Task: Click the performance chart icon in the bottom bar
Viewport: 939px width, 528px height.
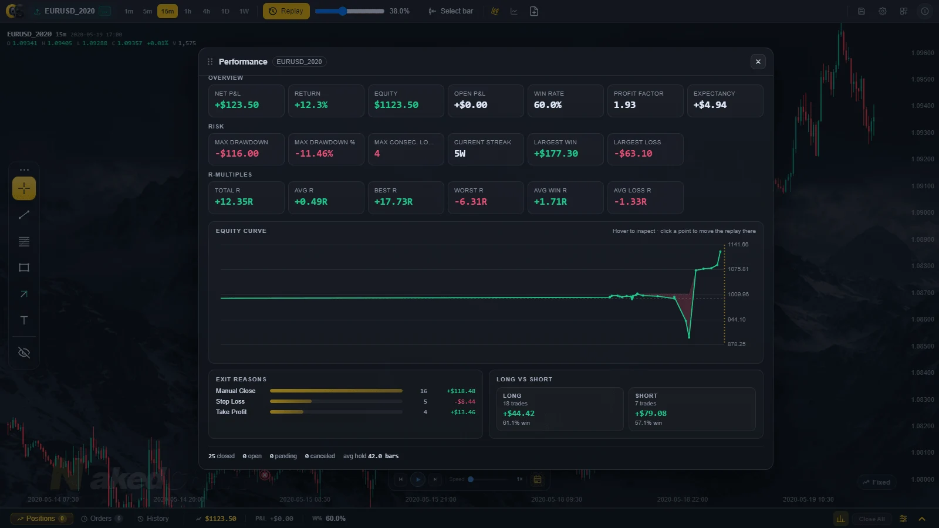Action: coord(841,519)
